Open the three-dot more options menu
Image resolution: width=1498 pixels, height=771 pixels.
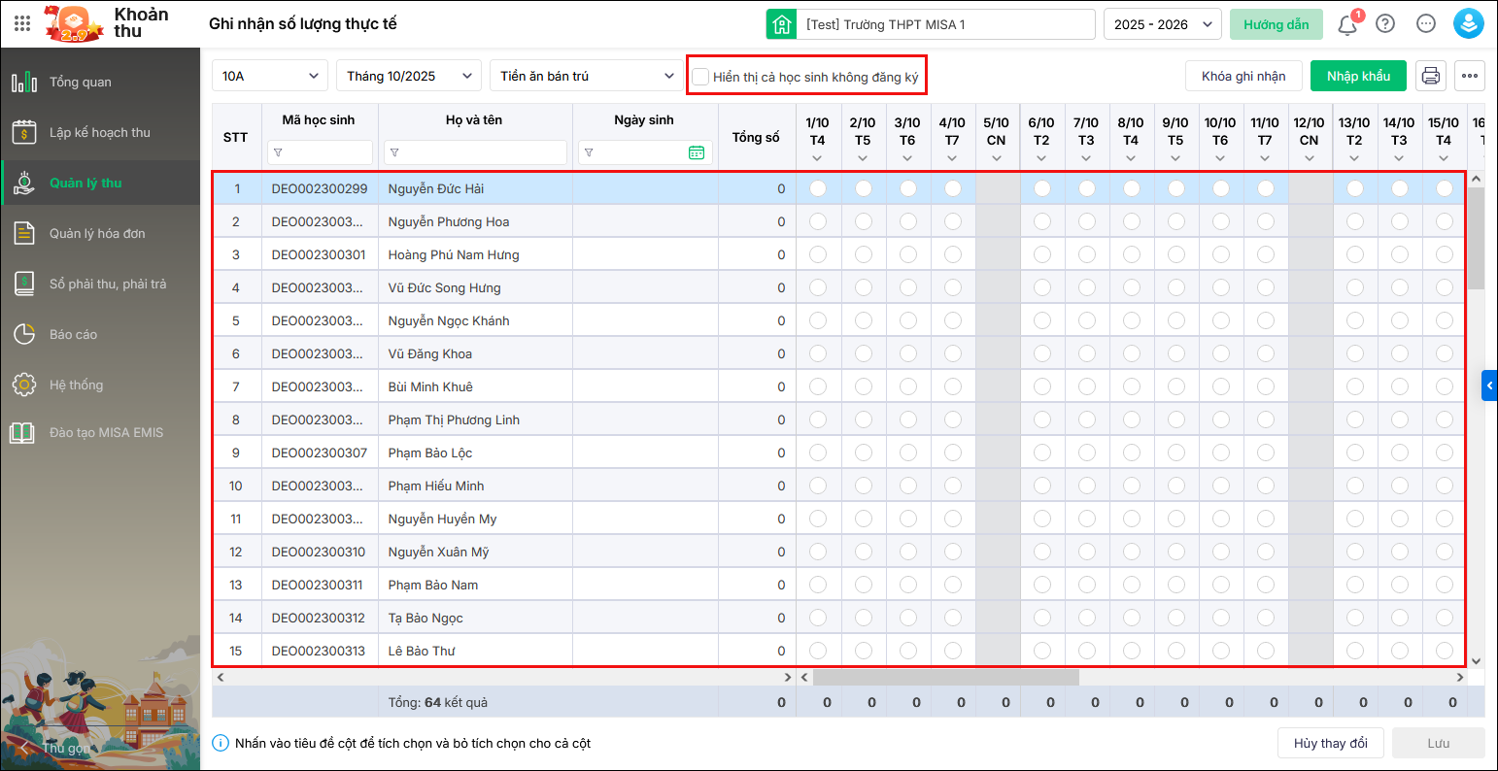(x=1470, y=76)
